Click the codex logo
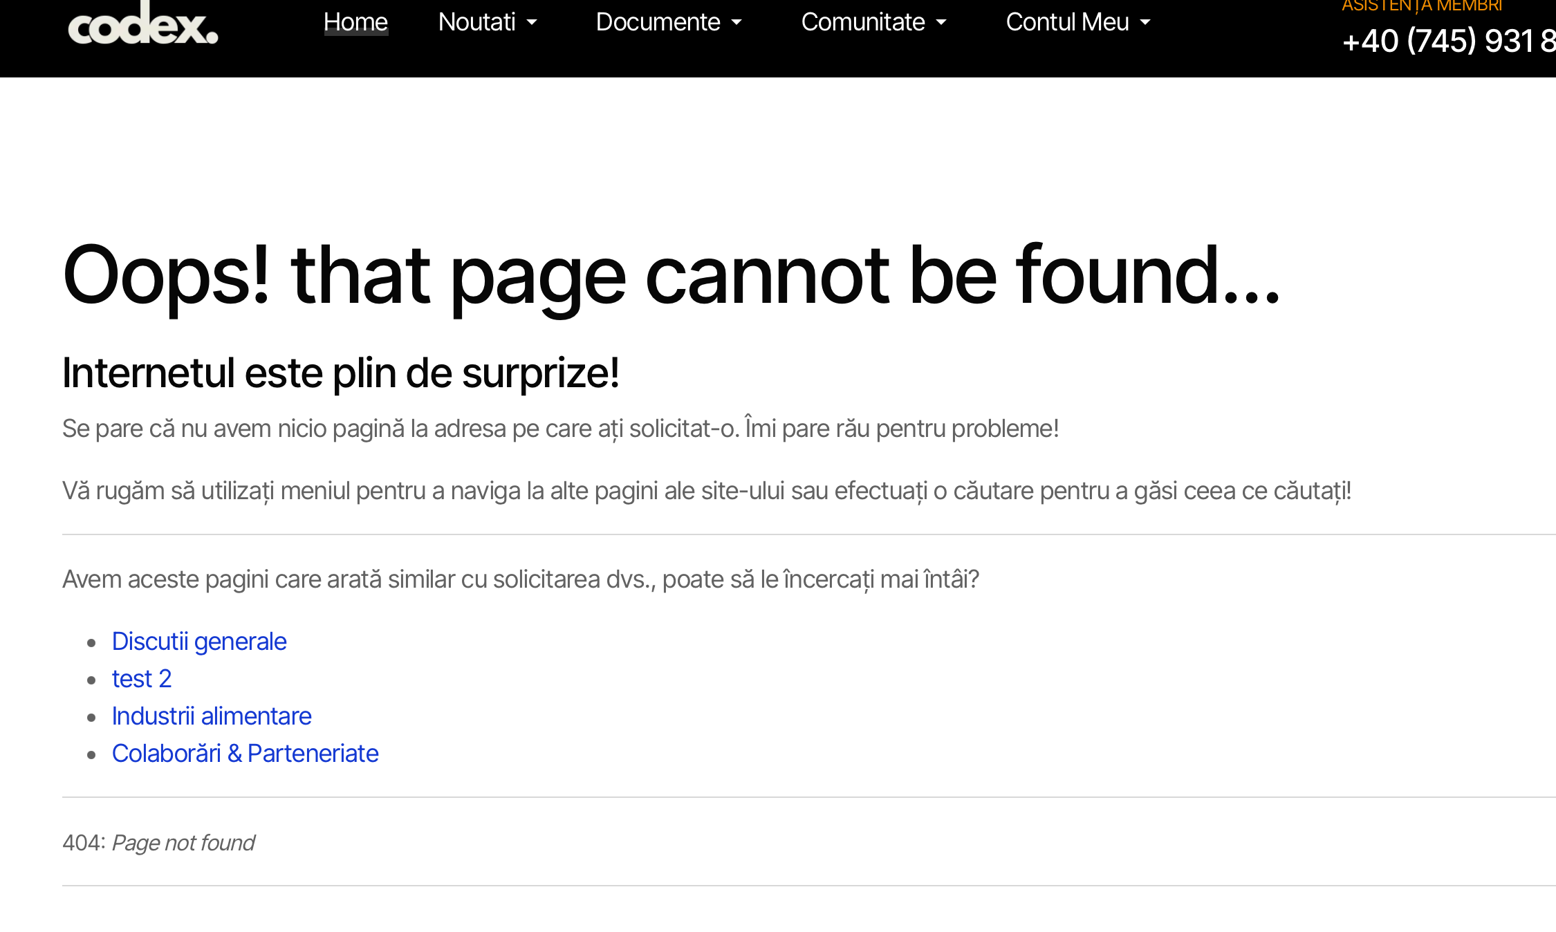 pyautogui.click(x=142, y=26)
